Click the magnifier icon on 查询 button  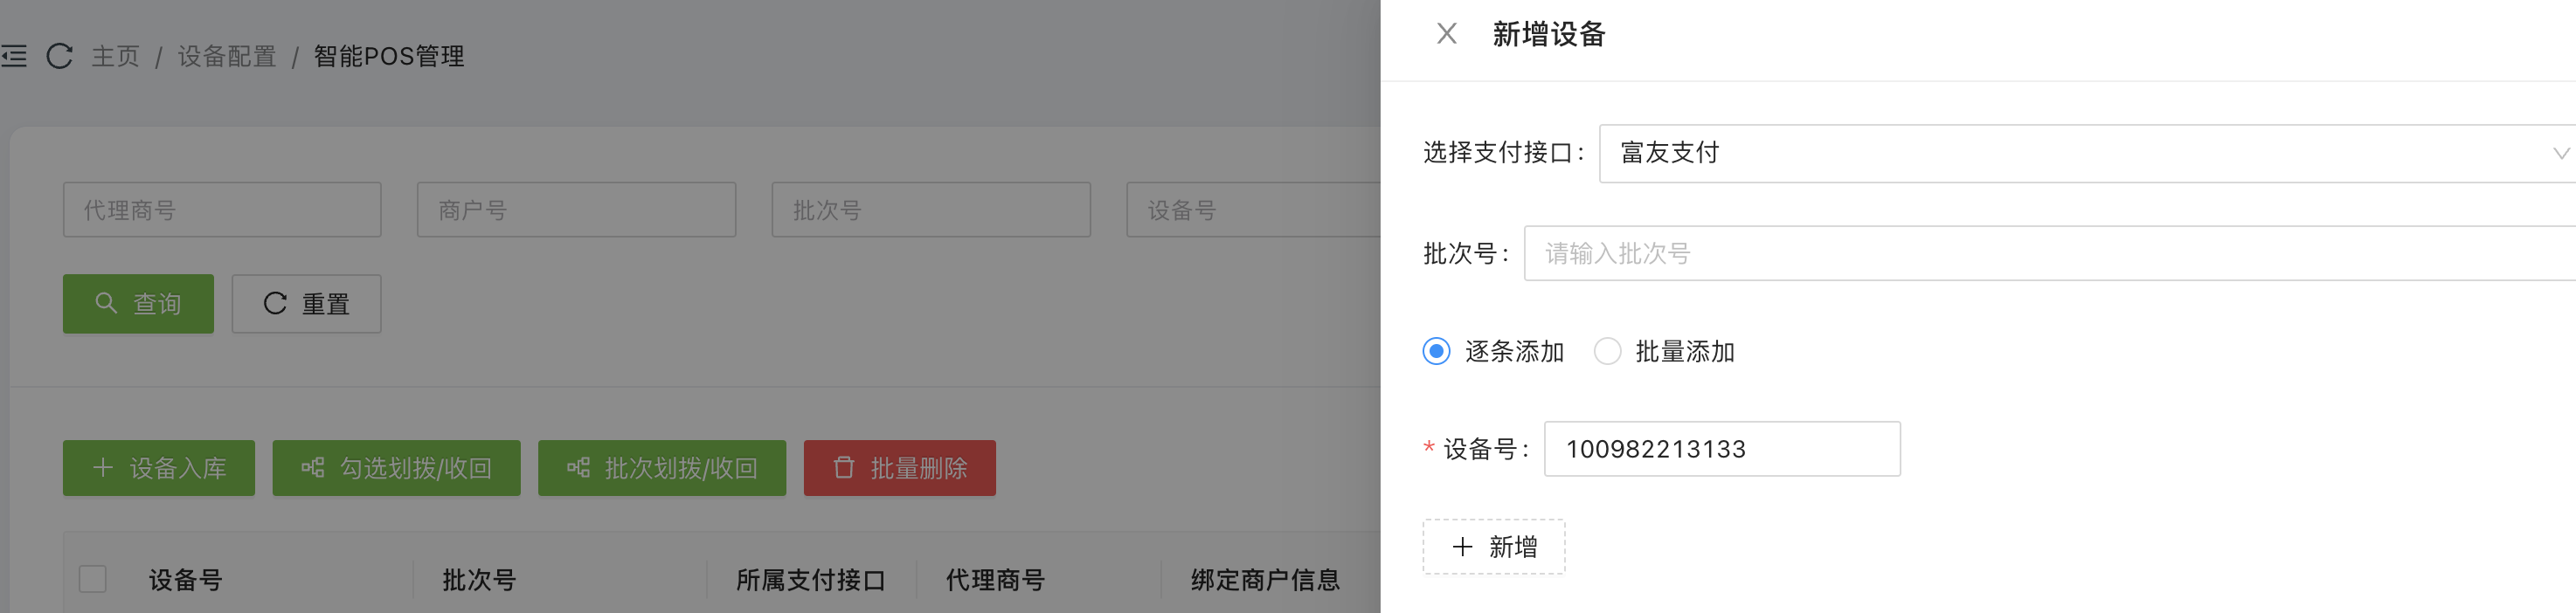pyautogui.click(x=106, y=303)
